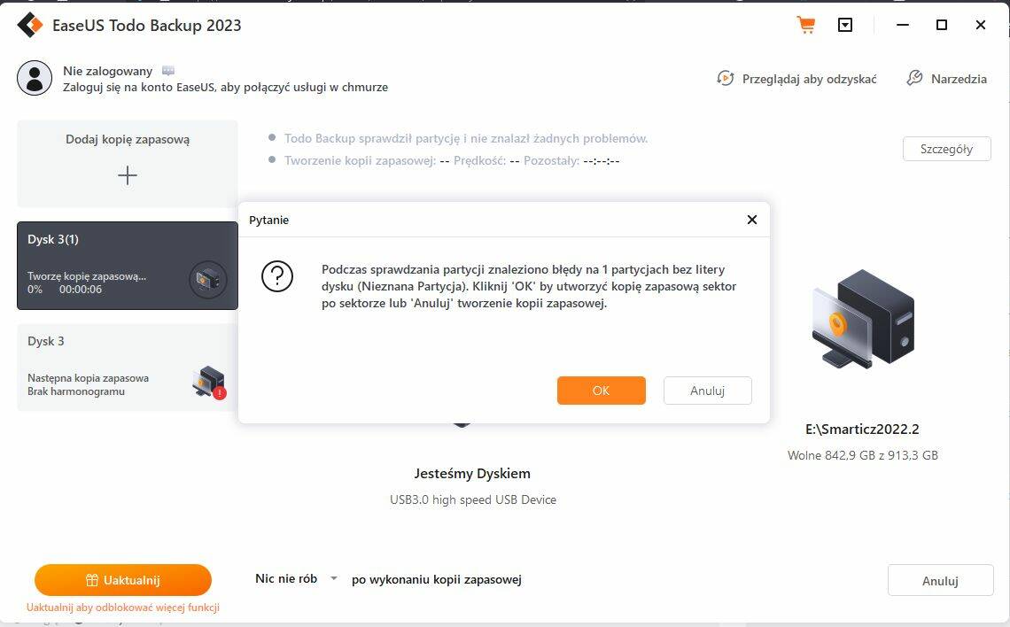
Task: Minimize the EaseUS window
Action: click(x=903, y=25)
